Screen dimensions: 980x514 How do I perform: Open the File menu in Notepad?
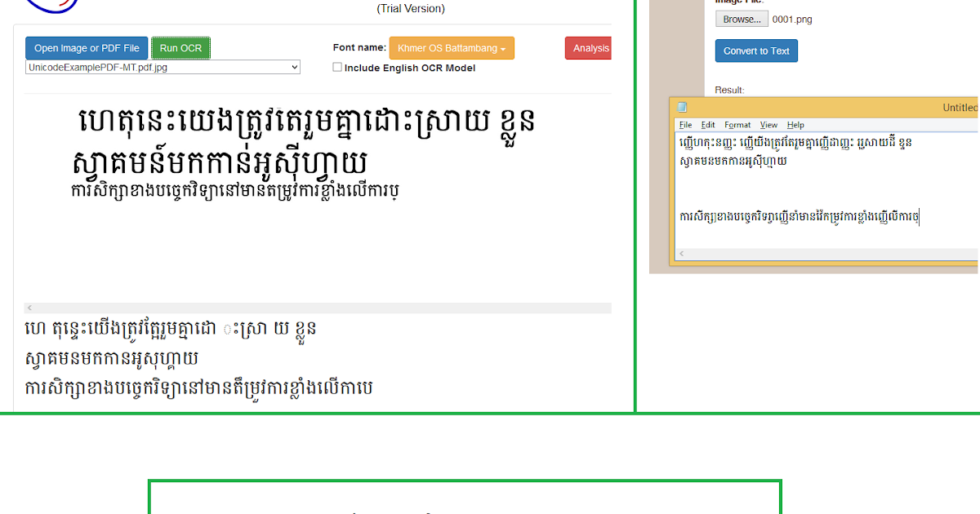click(x=684, y=124)
